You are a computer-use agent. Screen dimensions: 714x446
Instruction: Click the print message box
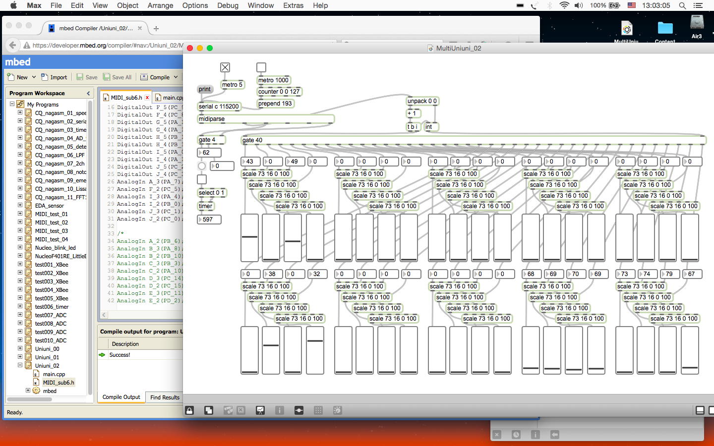click(204, 89)
